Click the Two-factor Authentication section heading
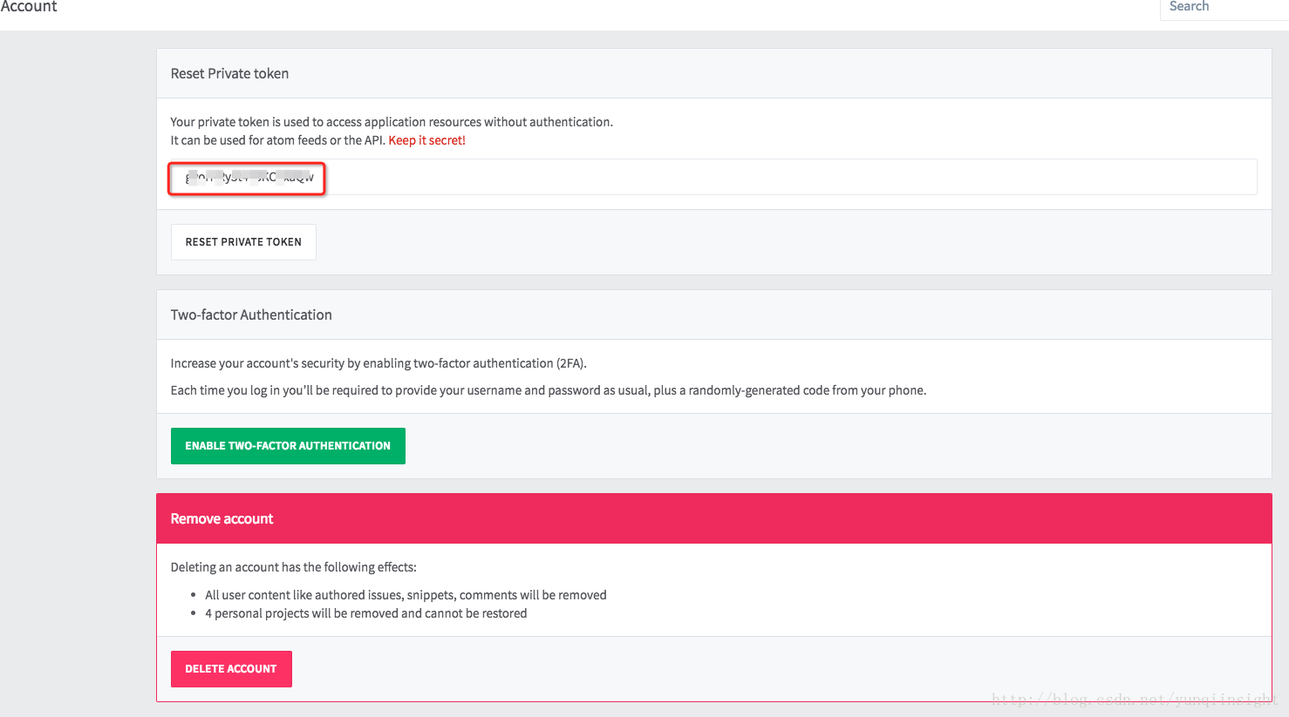1289x717 pixels. pos(251,315)
